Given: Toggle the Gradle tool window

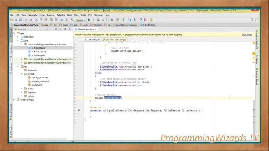Looking at the screenshot, I should click(257, 59).
